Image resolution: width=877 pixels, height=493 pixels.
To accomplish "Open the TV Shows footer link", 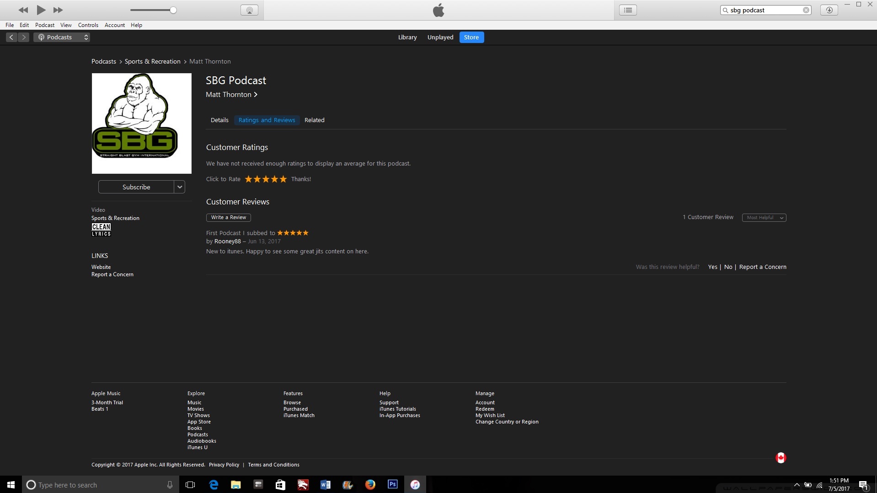I will pyautogui.click(x=198, y=415).
